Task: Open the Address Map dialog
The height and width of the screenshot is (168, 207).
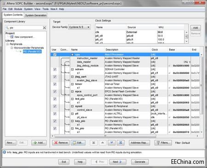Action: point(139,143)
